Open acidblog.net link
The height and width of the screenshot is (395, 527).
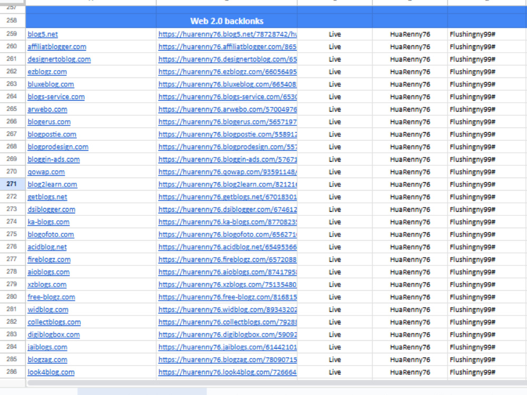tap(47, 247)
